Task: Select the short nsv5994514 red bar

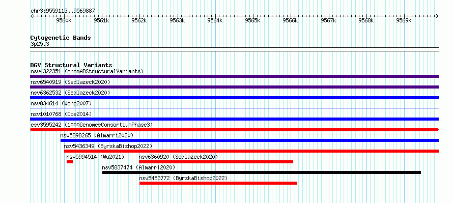Action: (70, 162)
